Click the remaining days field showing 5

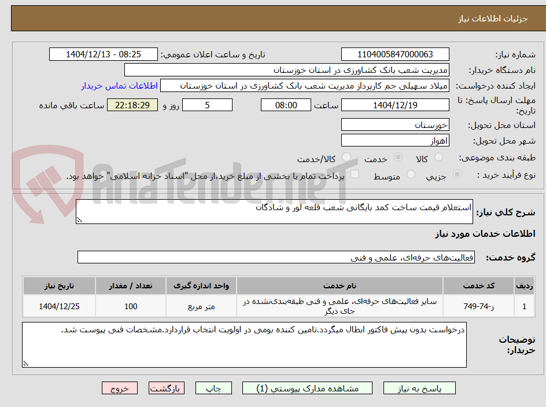(x=207, y=105)
